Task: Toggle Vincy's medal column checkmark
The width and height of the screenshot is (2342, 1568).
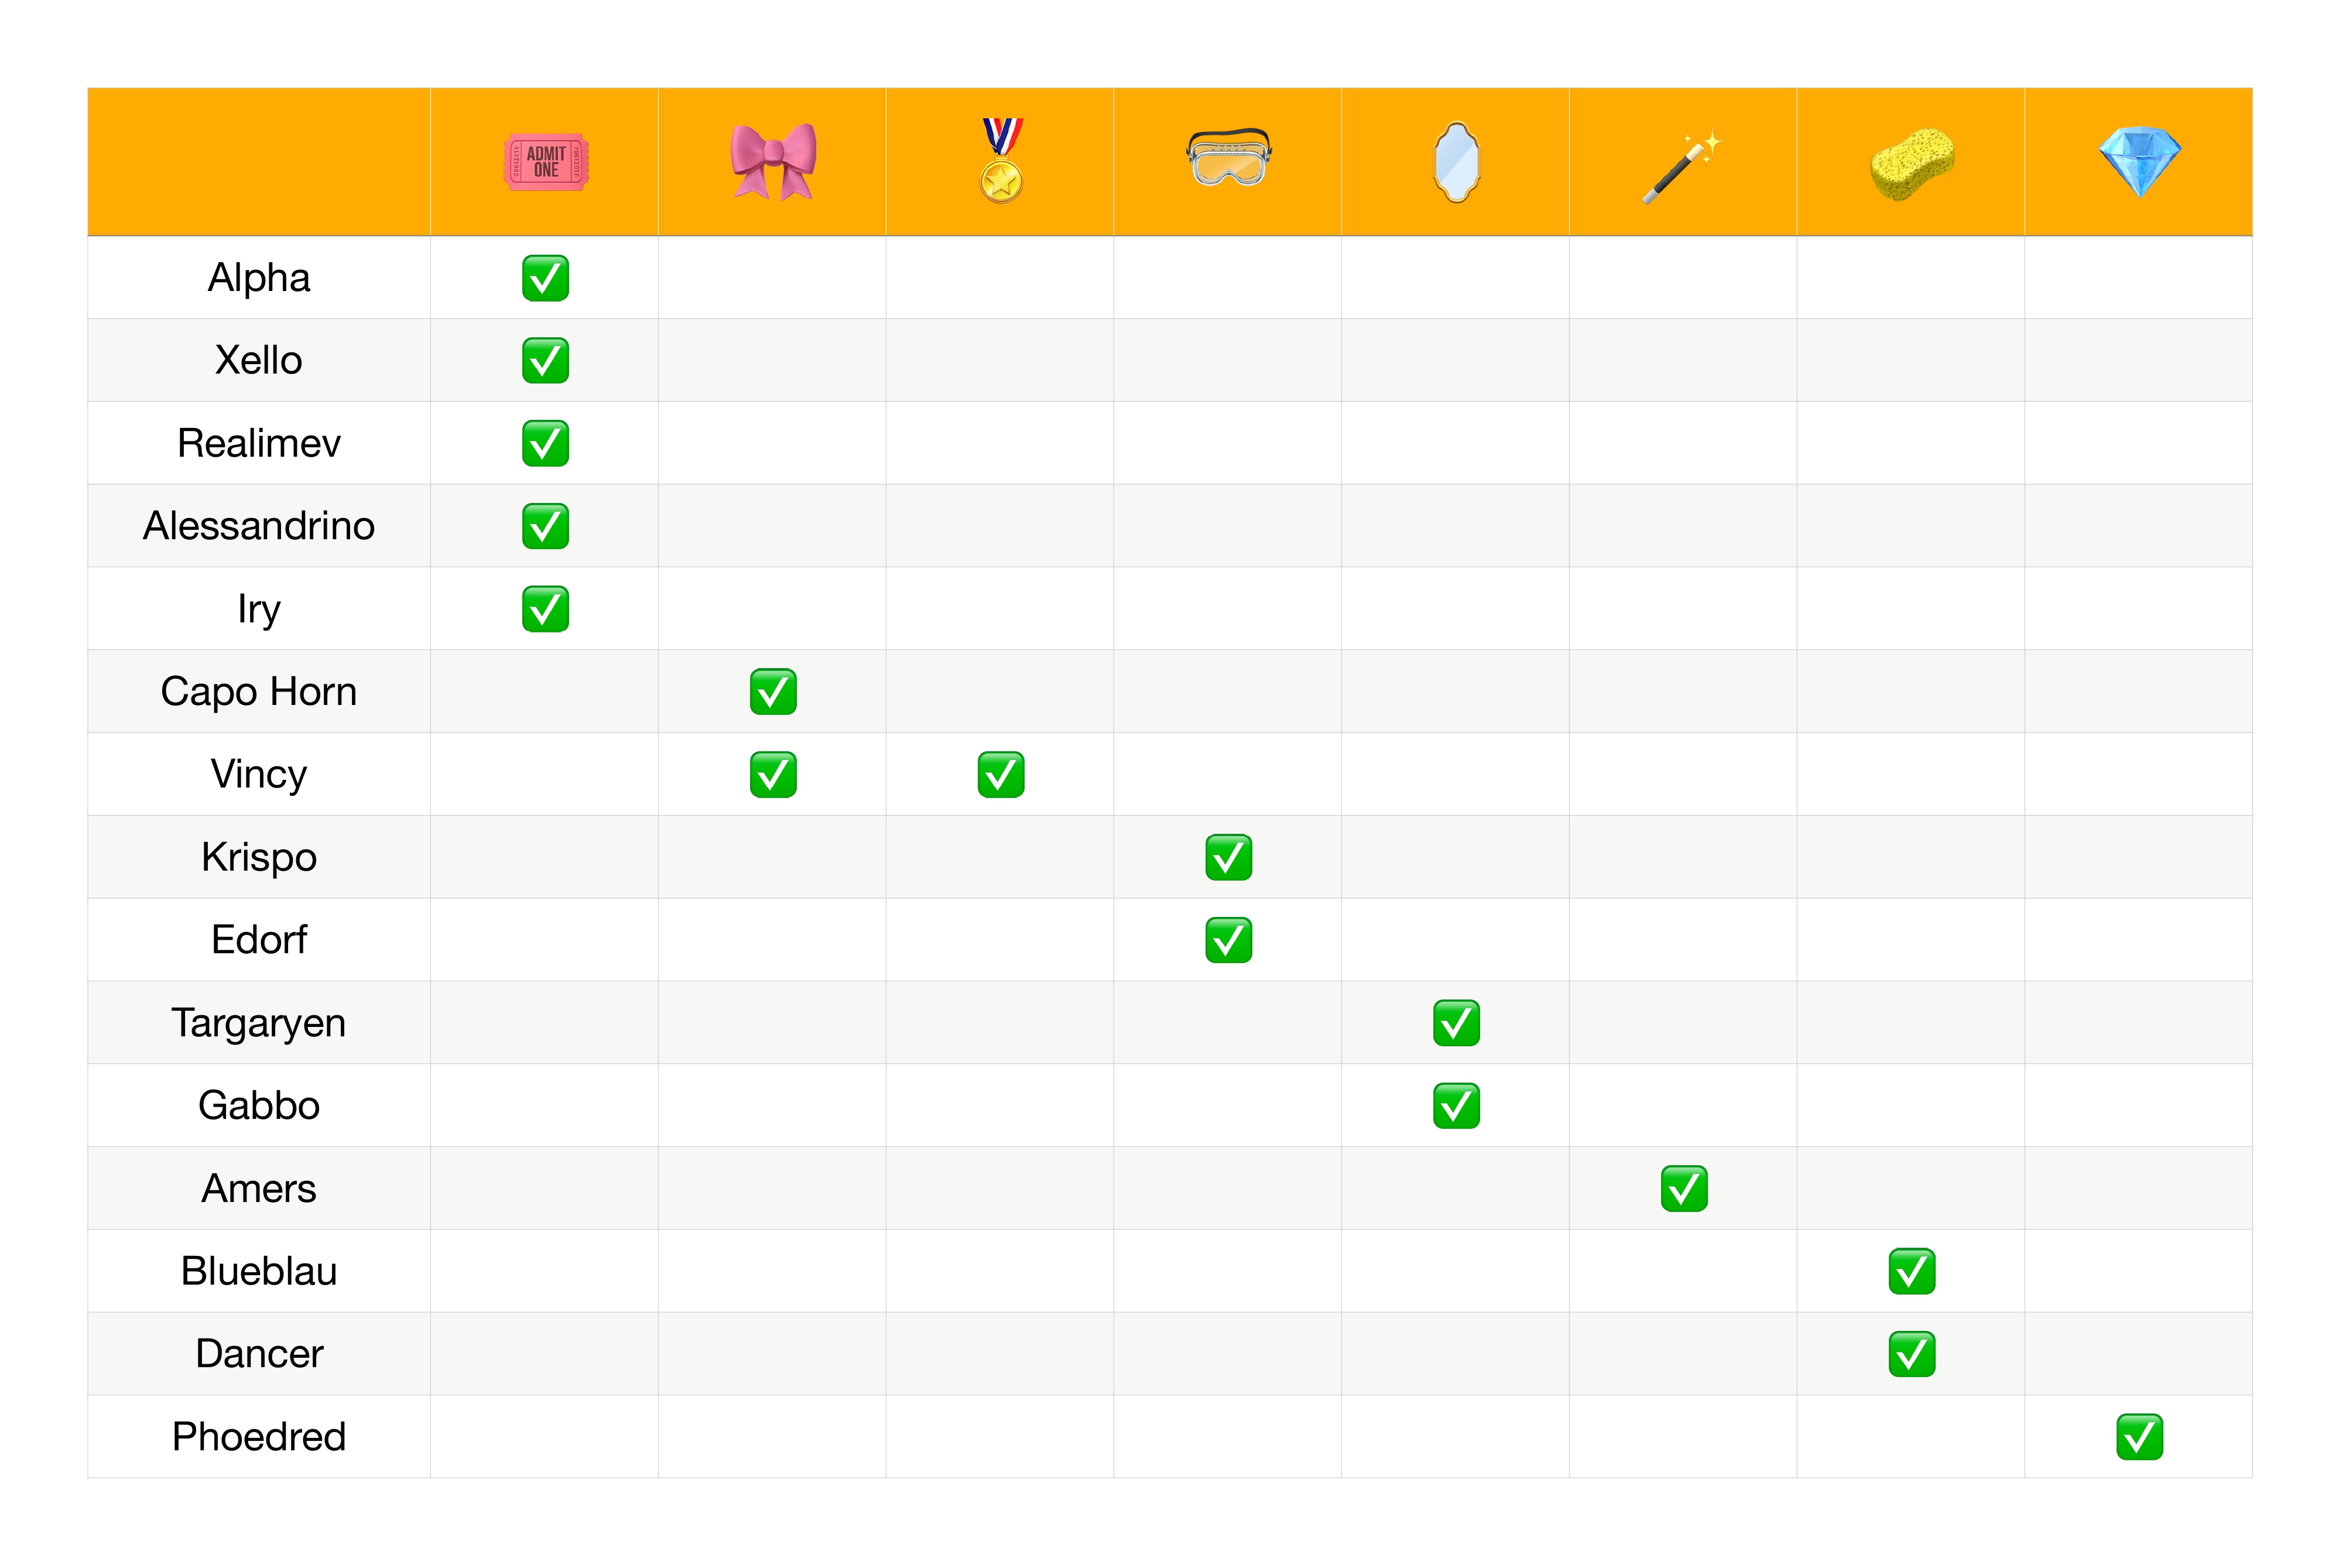Action: point(1001,775)
